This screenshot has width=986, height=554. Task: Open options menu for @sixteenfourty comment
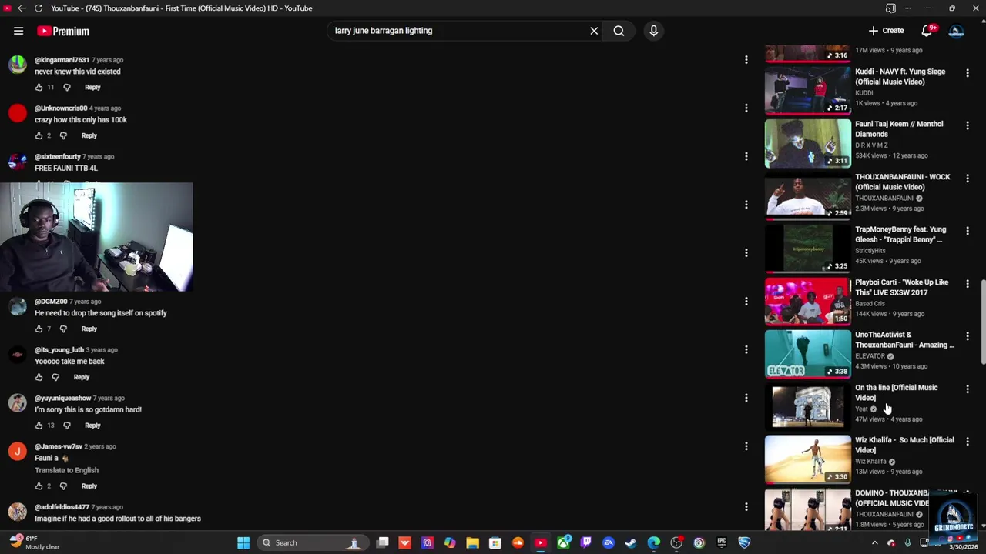click(746, 156)
